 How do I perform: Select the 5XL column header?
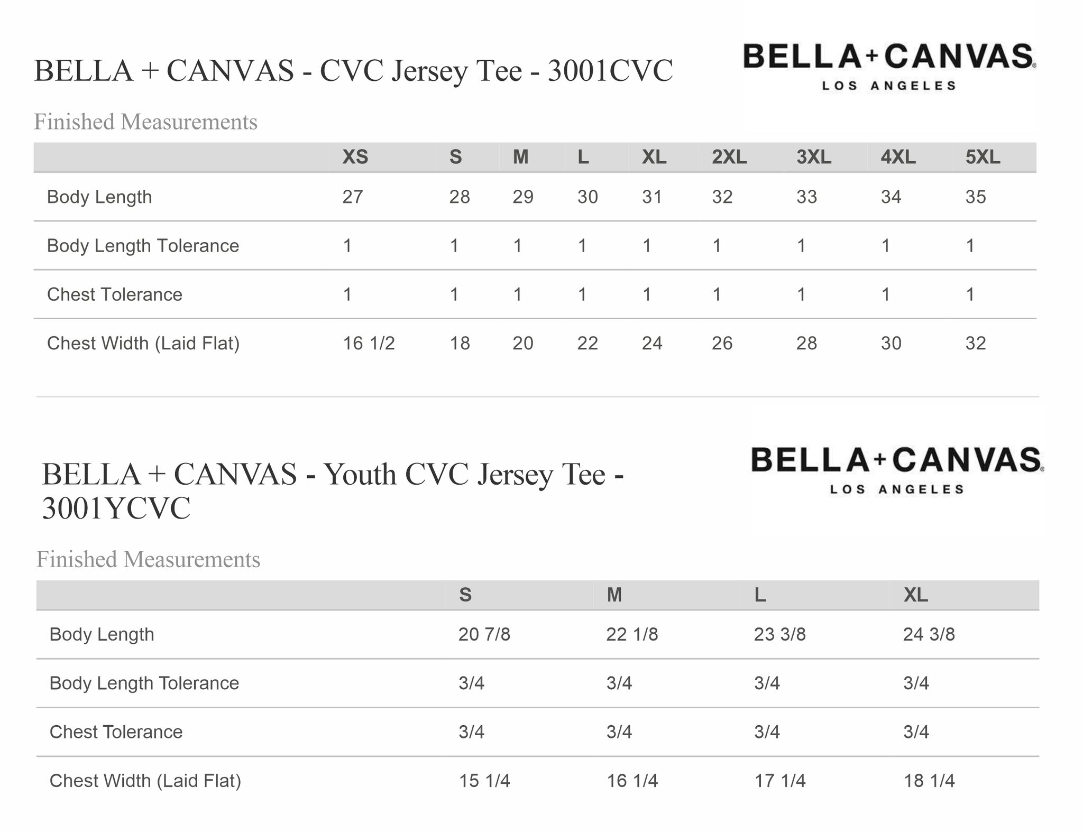(983, 157)
